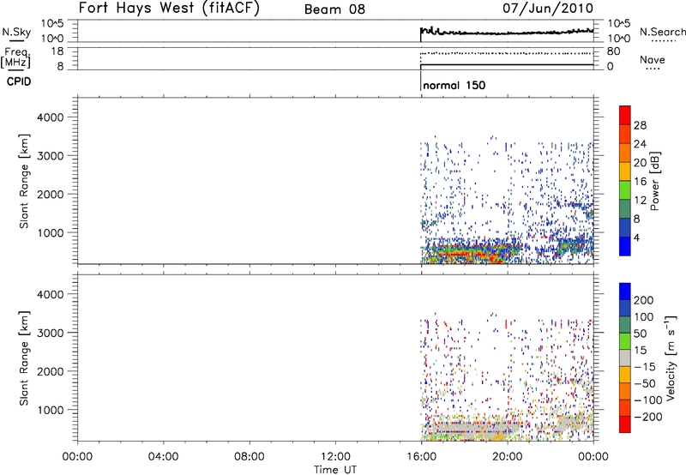Click the 'Slant Range [km]' label of velocity panel
The height and width of the screenshot is (475, 686).
click(x=24, y=358)
